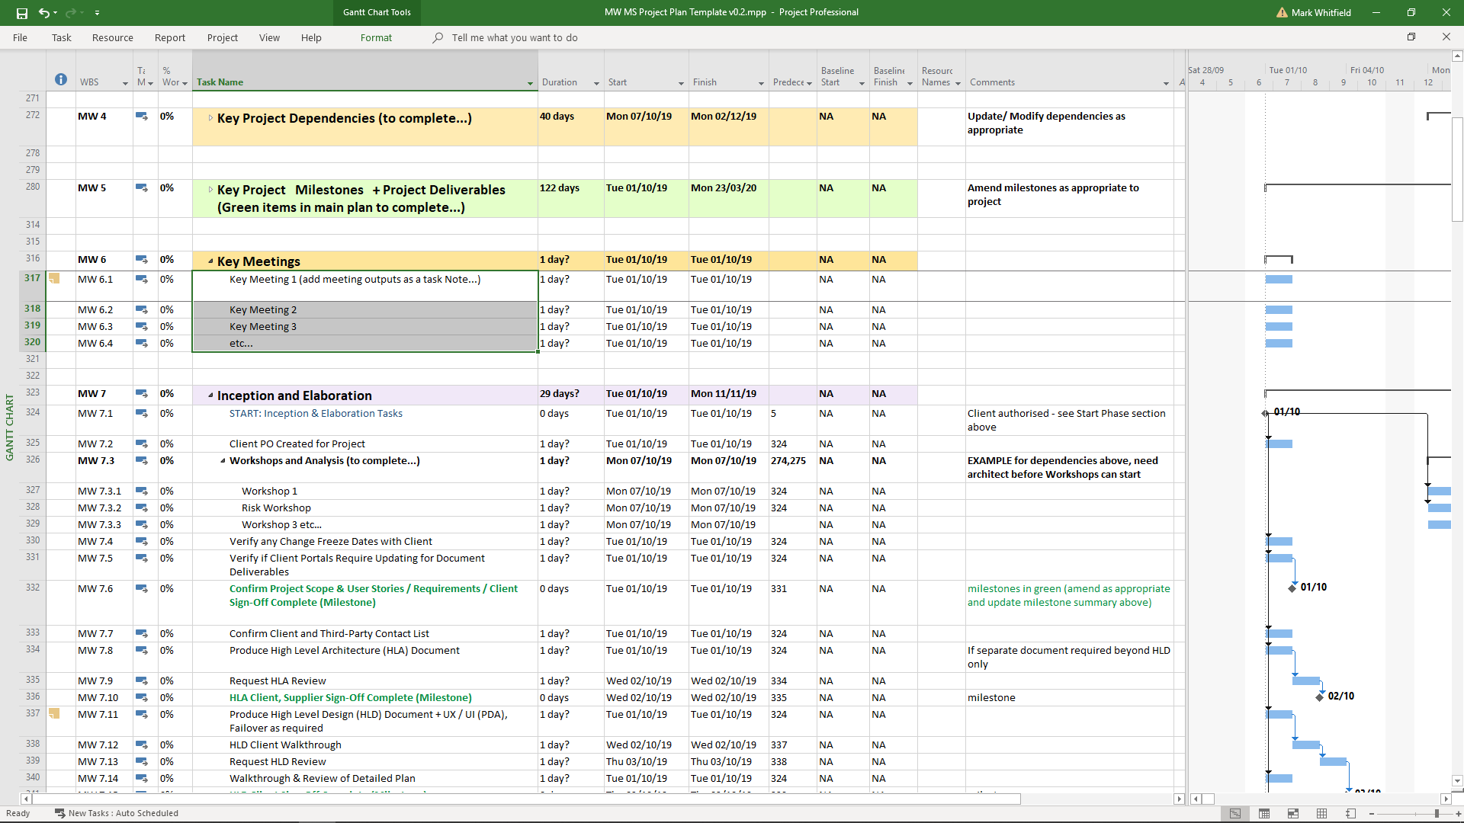Click the Tell me what you want search box
1464x823 pixels.
514,37
